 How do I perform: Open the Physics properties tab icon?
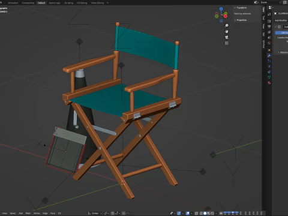[269, 66]
